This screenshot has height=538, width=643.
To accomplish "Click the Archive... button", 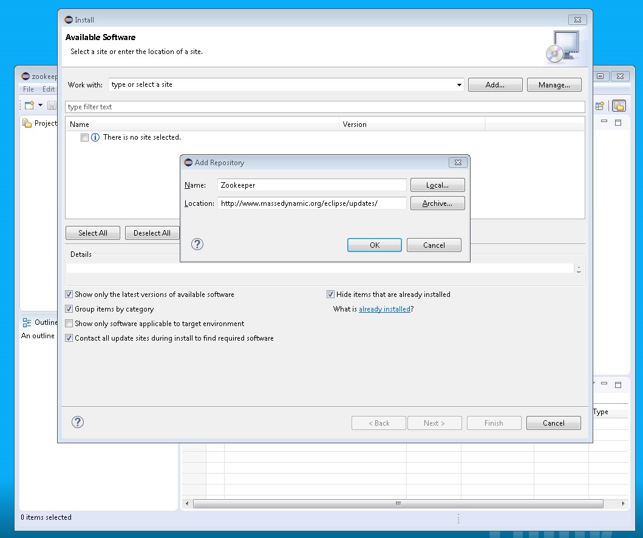I will [x=437, y=203].
